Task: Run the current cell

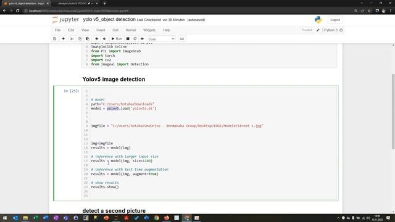Action: tap(117, 39)
